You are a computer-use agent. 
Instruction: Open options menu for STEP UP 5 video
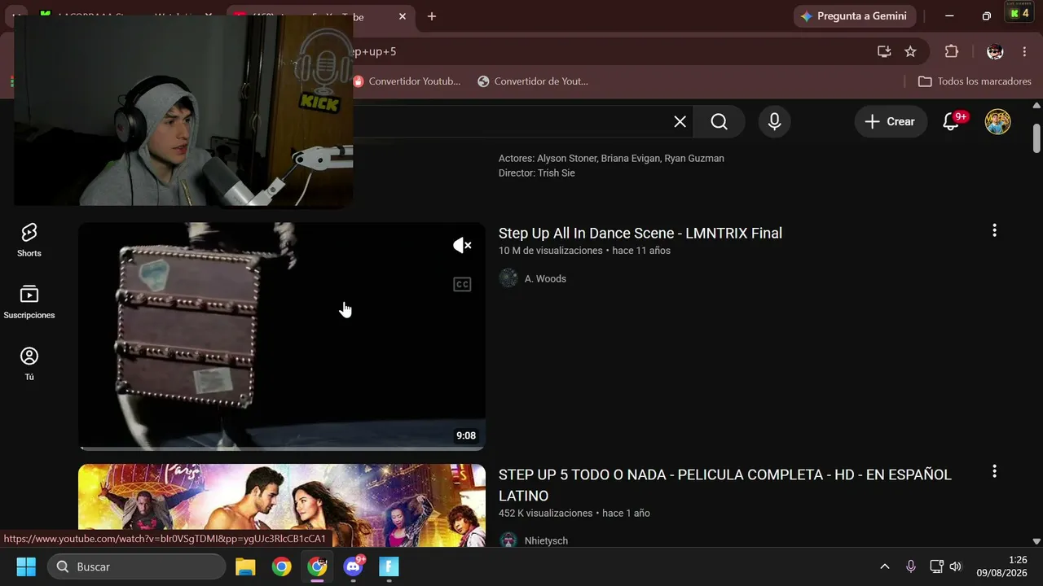coord(994,471)
